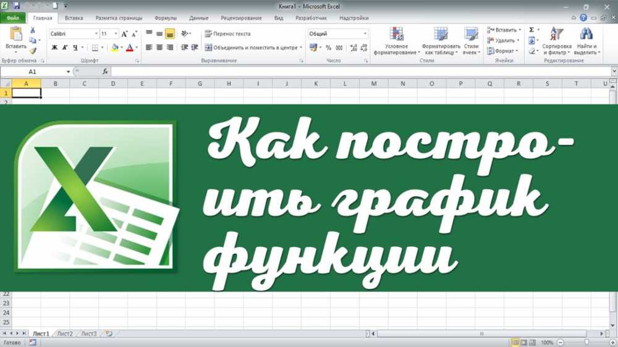Switch to the Рецензирование tab

click(241, 18)
